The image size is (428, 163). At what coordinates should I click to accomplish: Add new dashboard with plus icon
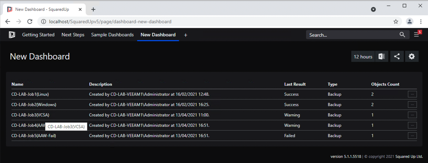186,35
